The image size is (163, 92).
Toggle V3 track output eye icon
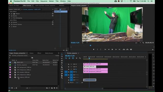(76, 67)
